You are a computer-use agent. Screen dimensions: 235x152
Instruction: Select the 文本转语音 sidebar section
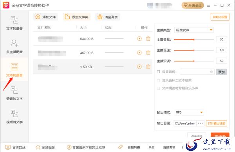[14, 70]
